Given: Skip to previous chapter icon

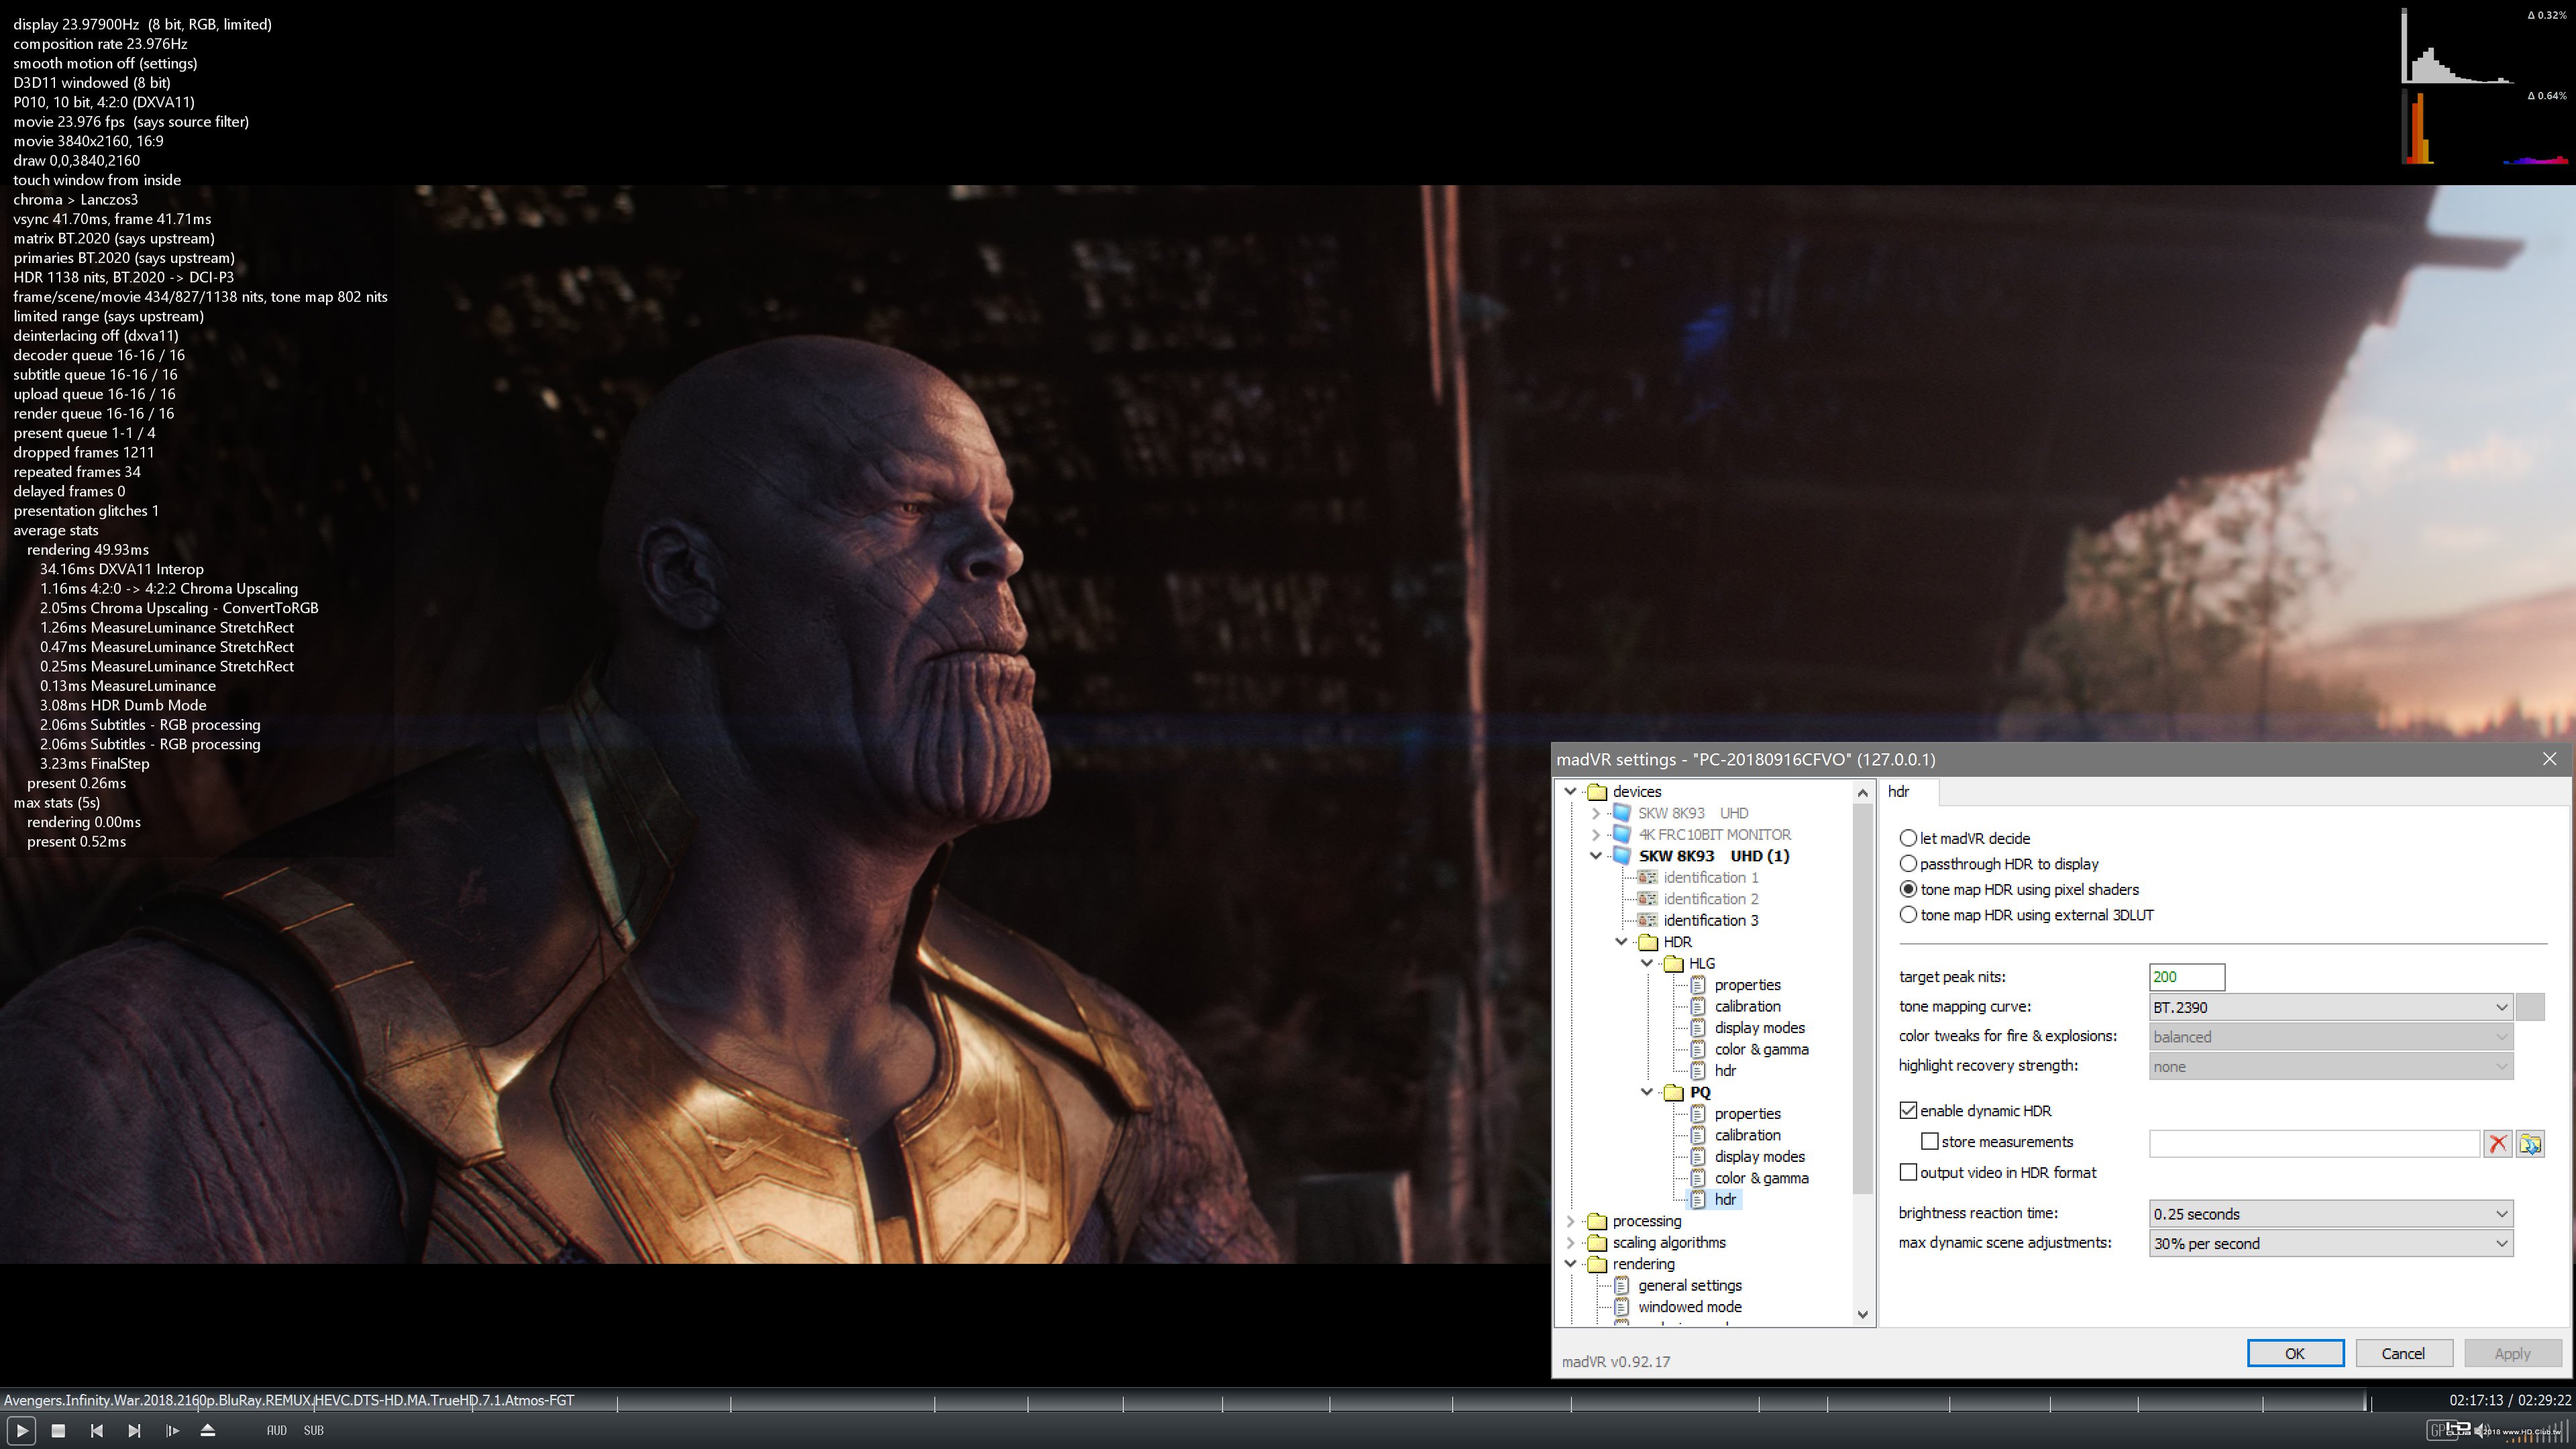Looking at the screenshot, I should [96, 1431].
